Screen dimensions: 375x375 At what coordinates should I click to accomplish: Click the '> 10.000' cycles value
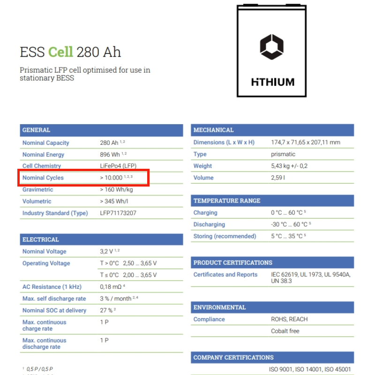(x=116, y=178)
